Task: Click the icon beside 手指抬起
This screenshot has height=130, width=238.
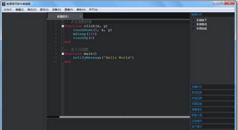Action: click(193, 28)
